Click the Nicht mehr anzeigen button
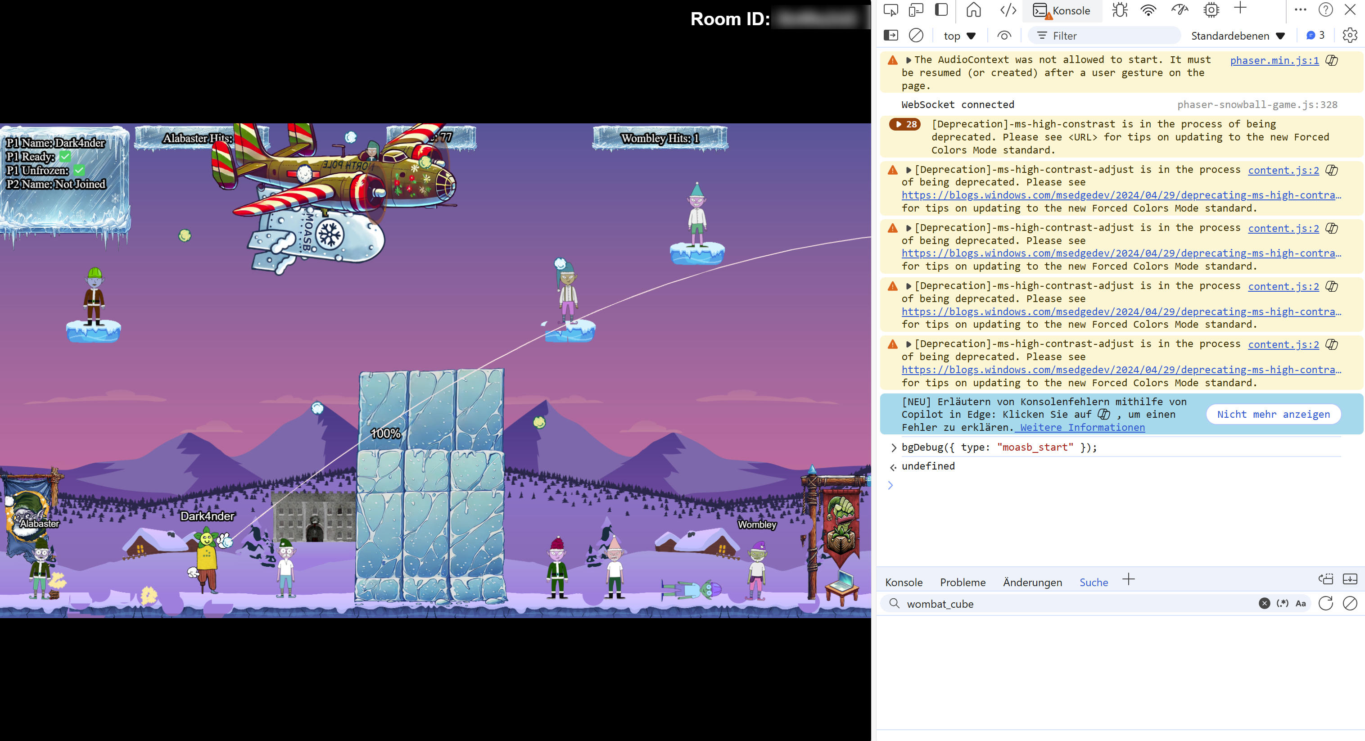The width and height of the screenshot is (1365, 741). [1273, 414]
